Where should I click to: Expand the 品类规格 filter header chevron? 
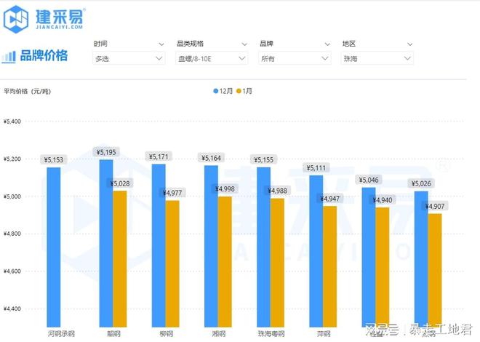244,44
